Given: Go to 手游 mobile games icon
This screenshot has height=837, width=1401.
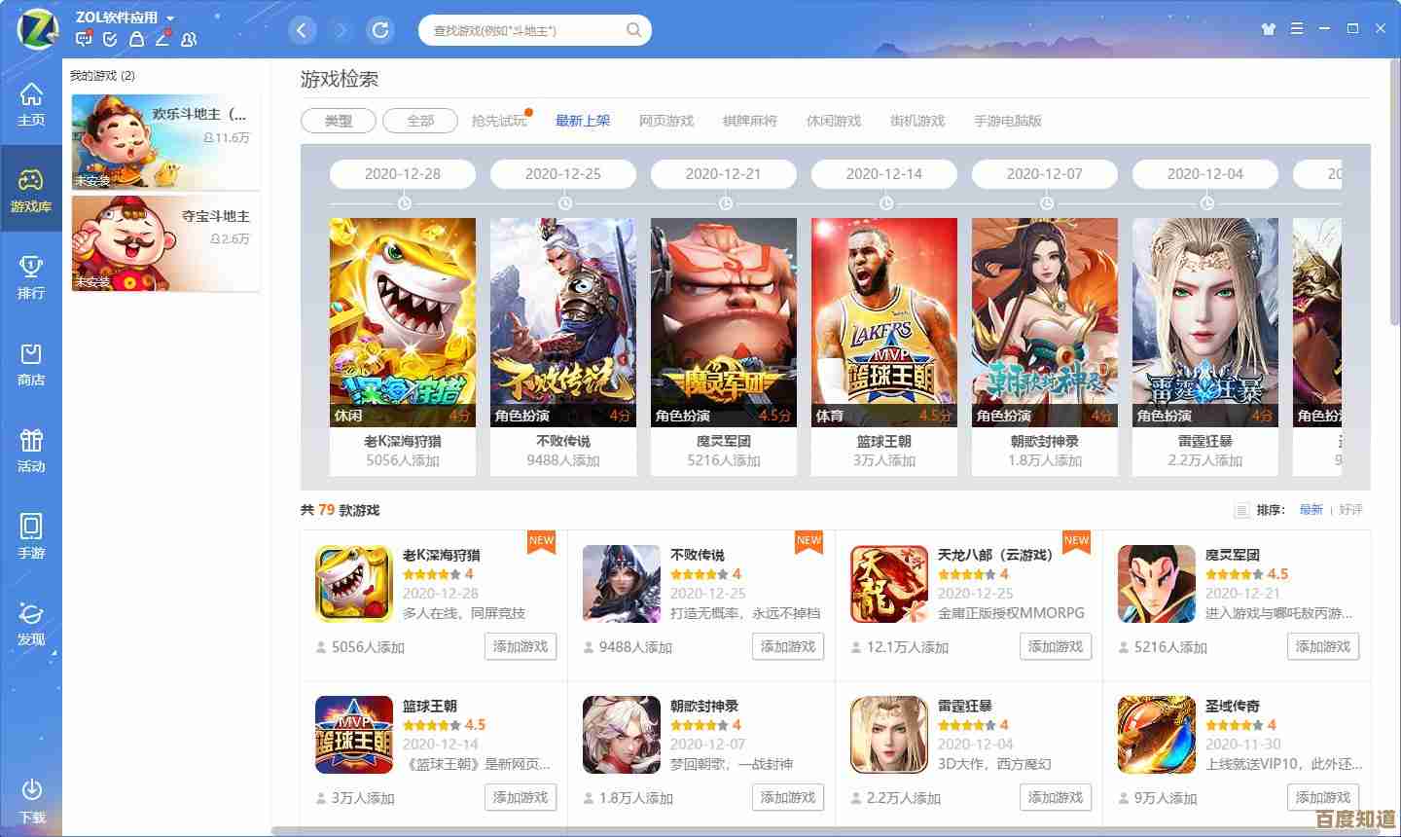Looking at the screenshot, I should coord(31,536).
